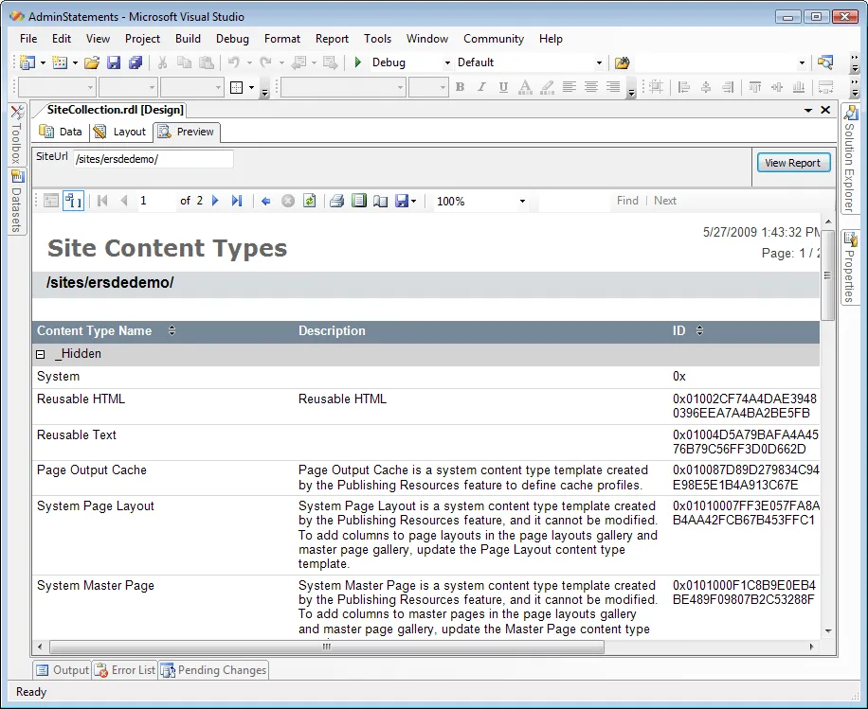Switch to print layout view
868x709 pixels.
point(357,200)
